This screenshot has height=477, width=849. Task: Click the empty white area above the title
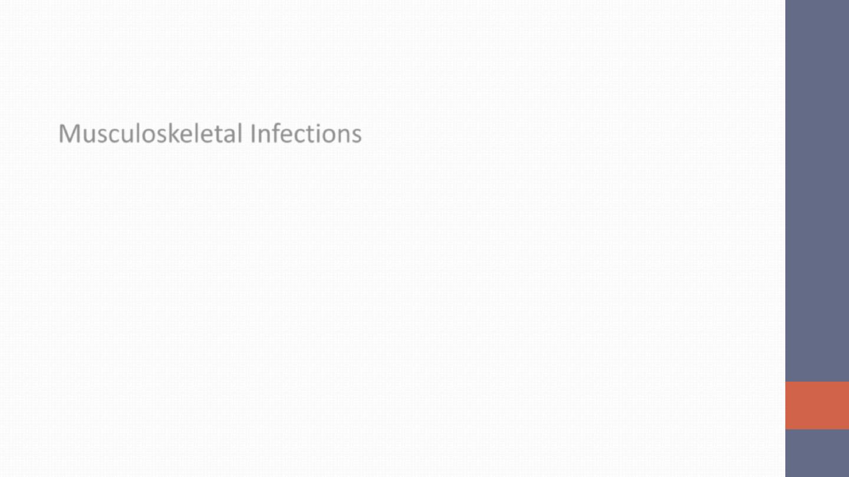point(393,59)
